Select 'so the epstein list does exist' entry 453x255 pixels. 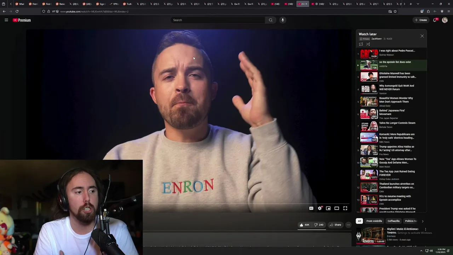coord(391,65)
